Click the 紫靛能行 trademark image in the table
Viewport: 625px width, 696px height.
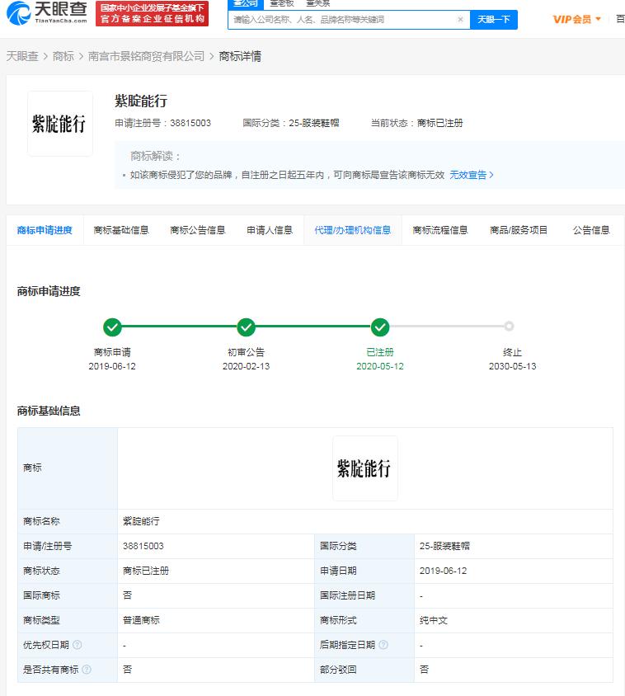coord(364,468)
